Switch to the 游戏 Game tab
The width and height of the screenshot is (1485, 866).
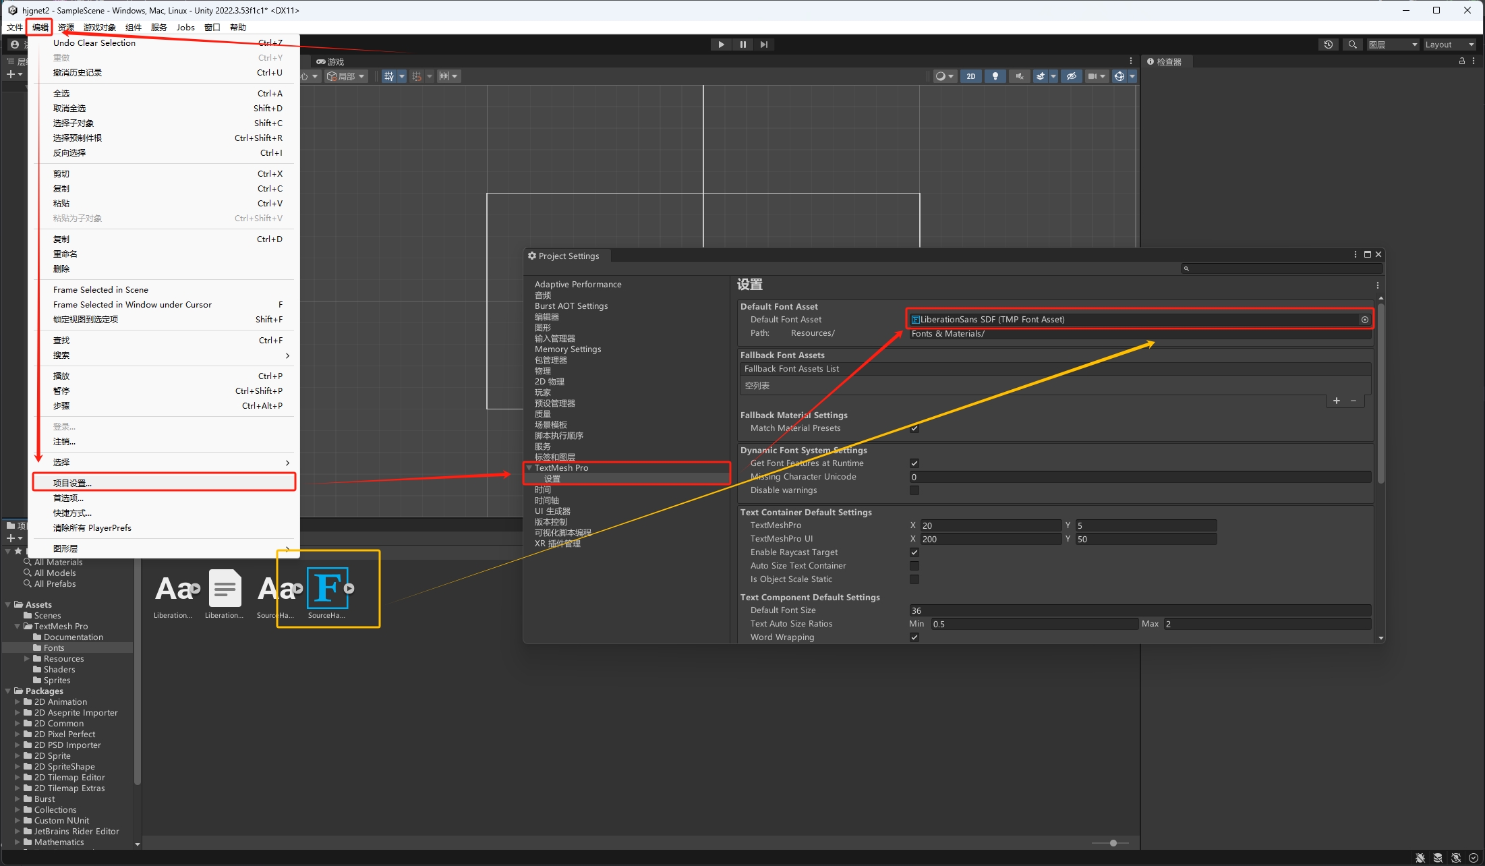point(331,61)
